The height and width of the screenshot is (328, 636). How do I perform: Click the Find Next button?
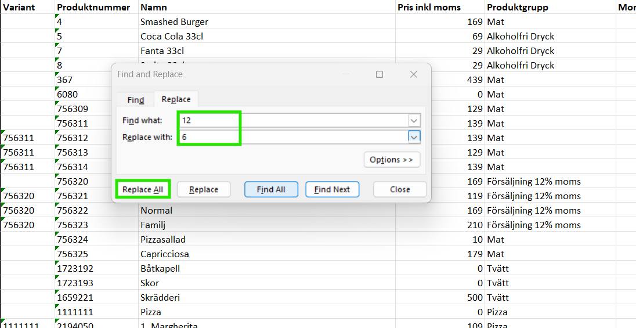pyautogui.click(x=332, y=189)
